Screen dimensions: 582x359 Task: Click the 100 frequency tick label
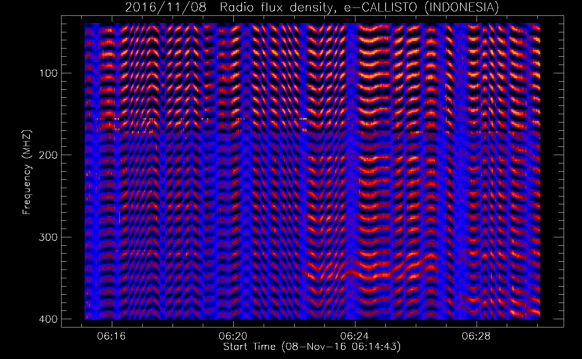click(x=48, y=73)
